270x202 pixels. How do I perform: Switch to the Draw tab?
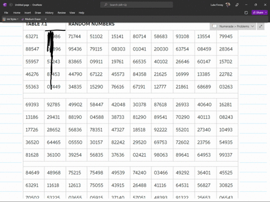click(x=38, y=13)
